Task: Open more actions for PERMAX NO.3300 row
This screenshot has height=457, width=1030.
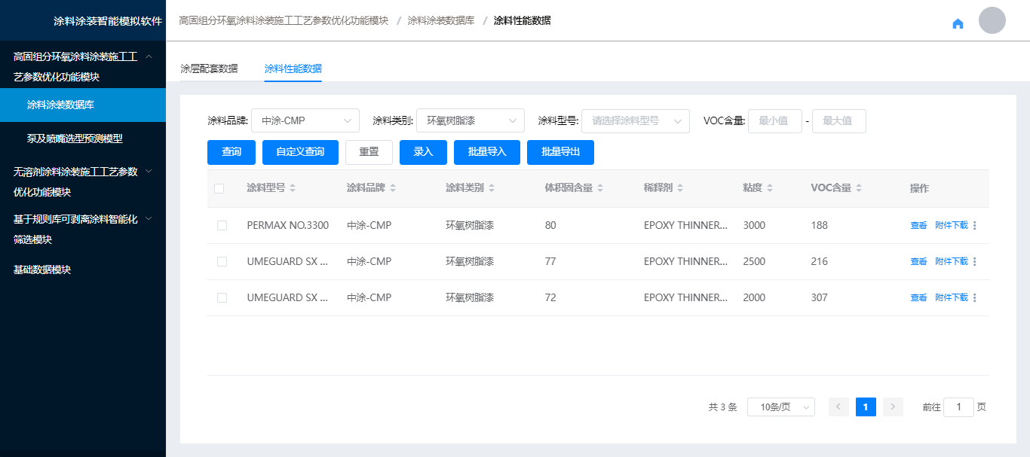Action: (974, 225)
